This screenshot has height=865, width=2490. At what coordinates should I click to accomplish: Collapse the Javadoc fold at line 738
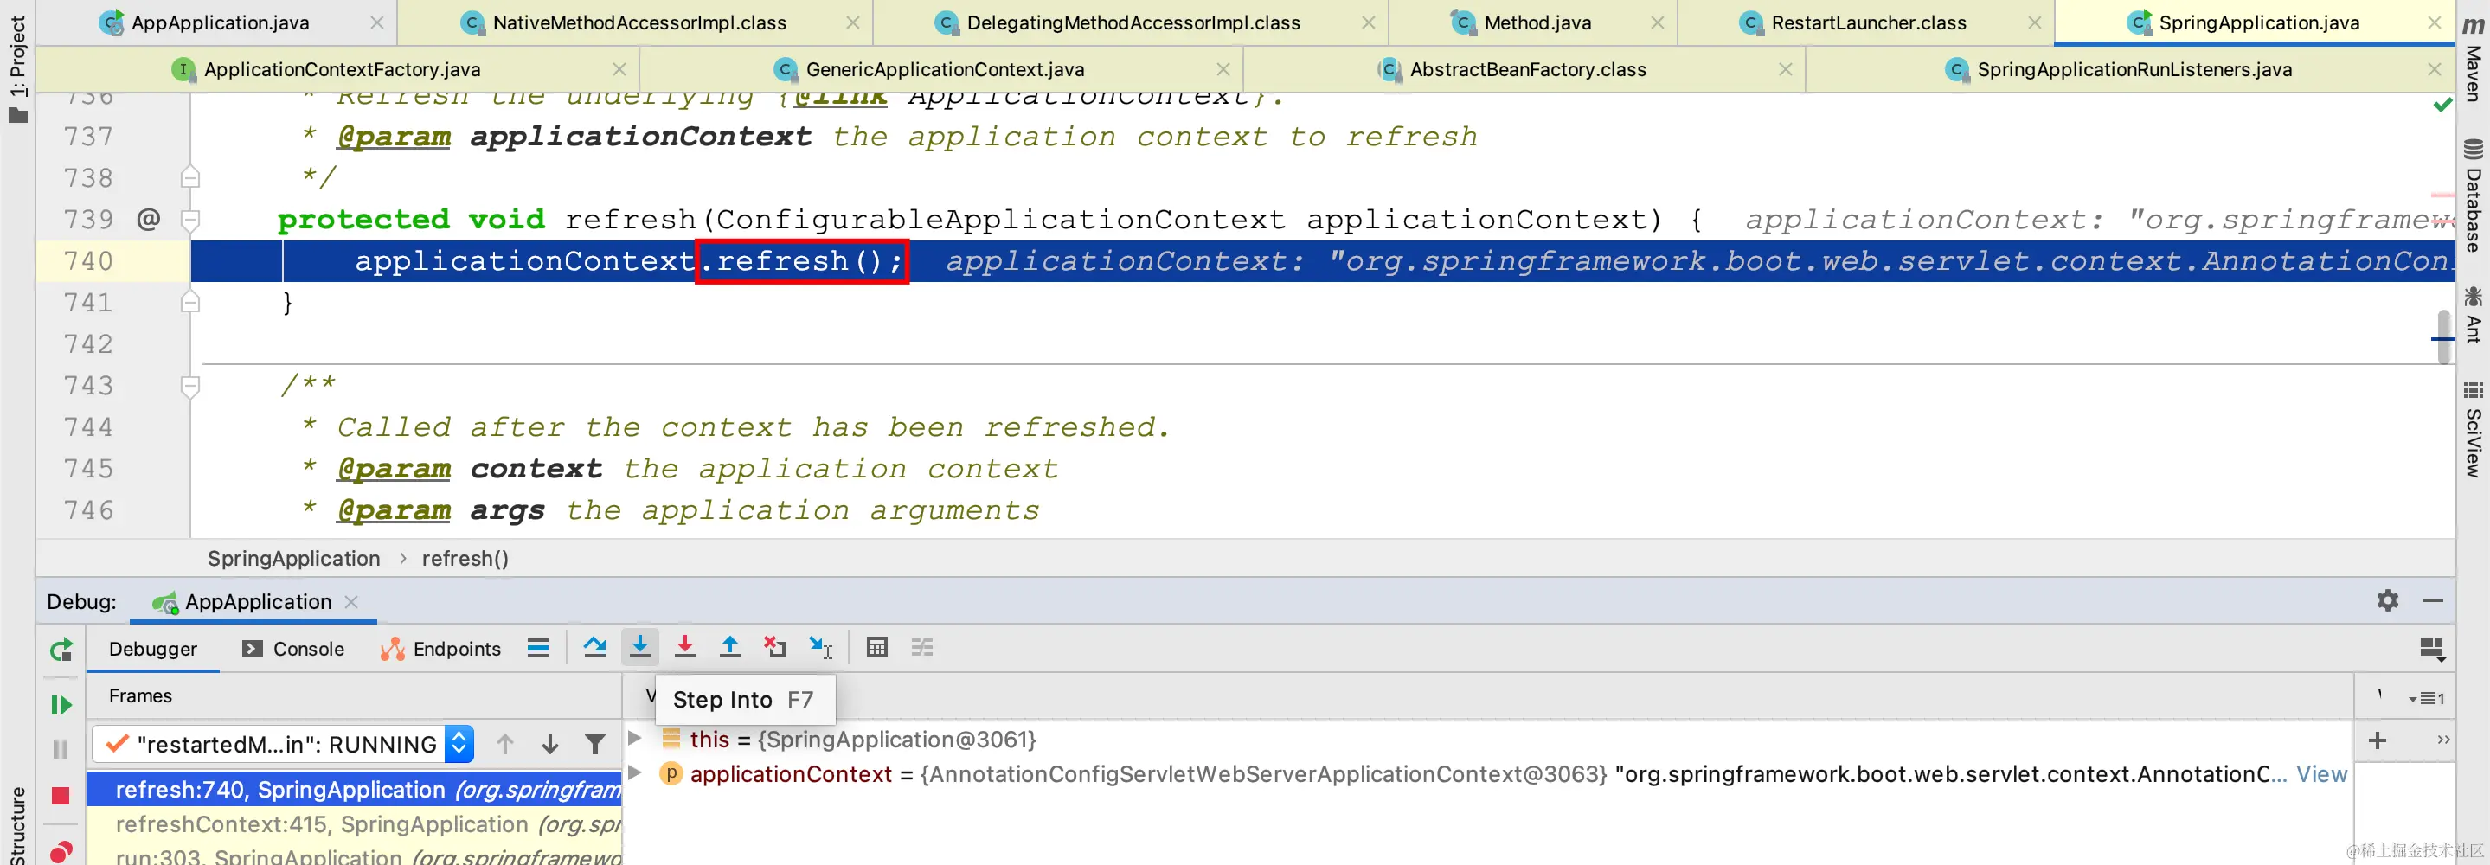[190, 178]
